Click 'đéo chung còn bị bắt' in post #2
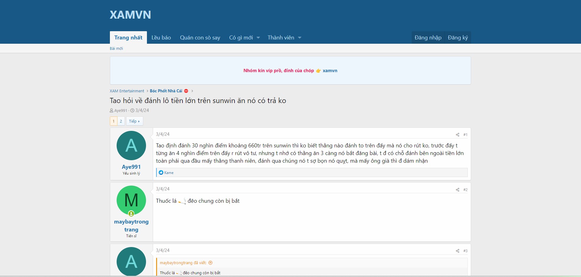Viewport: 581px width, 277px height. (214, 201)
